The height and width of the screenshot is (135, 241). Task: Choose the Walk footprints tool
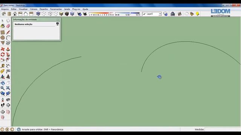tap(3, 105)
